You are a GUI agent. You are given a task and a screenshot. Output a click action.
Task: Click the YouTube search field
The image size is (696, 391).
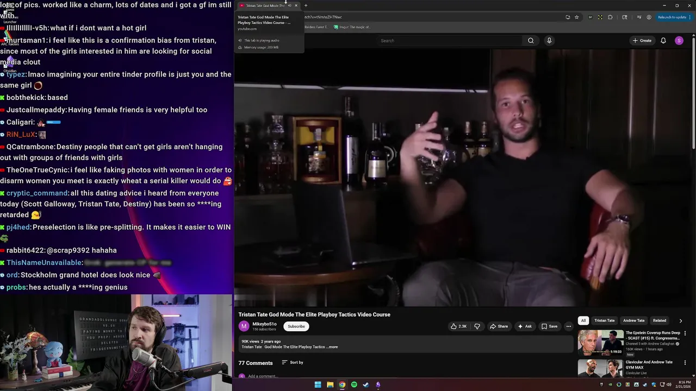(449, 41)
